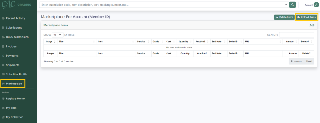Go to the Invoices page
This screenshot has height=123, width=320.
11,46
